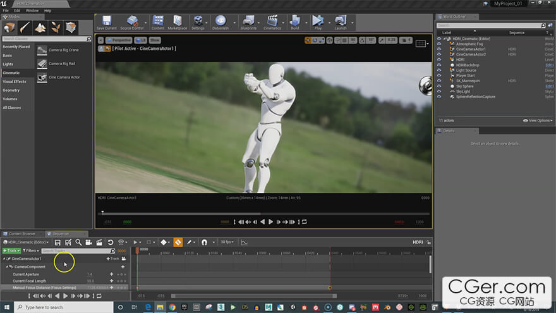Open the Filters dropdown in the Sequencer
This screenshot has height=313, width=556.
pos(31,250)
